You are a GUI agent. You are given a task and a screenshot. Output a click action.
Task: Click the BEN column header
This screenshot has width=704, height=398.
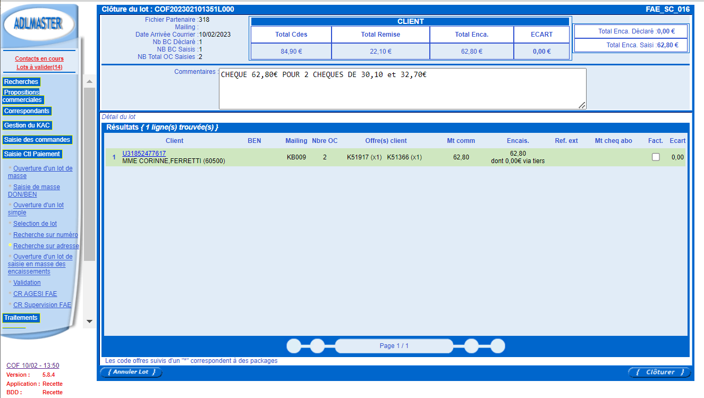255,141
